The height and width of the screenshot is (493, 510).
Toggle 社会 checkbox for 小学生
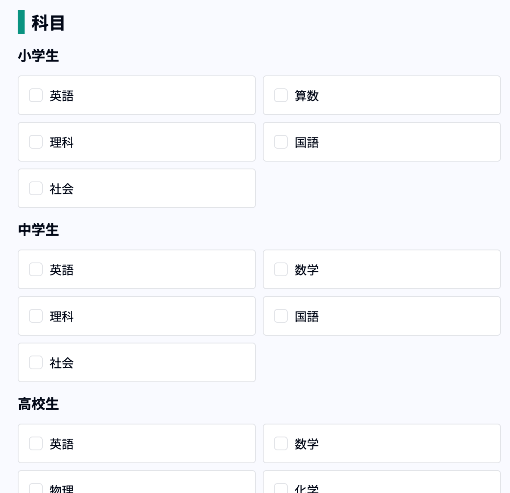coord(36,188)
